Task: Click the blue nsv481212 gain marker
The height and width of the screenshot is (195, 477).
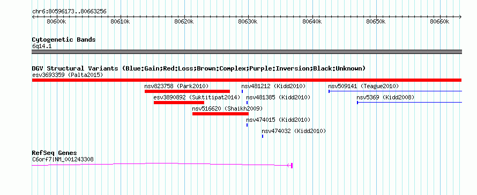Action: tap(242, 91)
